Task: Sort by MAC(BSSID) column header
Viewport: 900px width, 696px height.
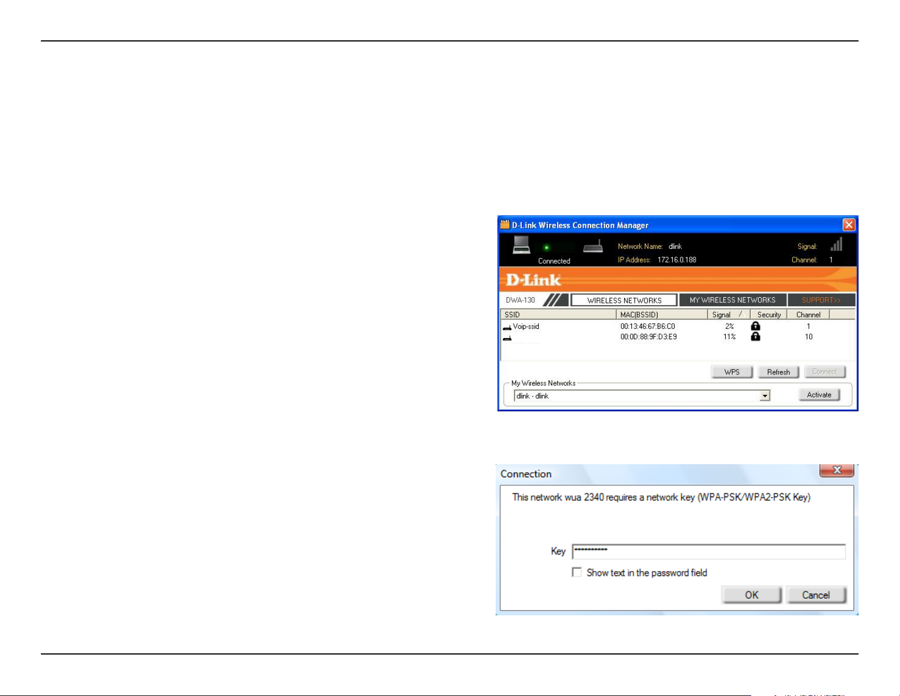Action: (662, 314)
